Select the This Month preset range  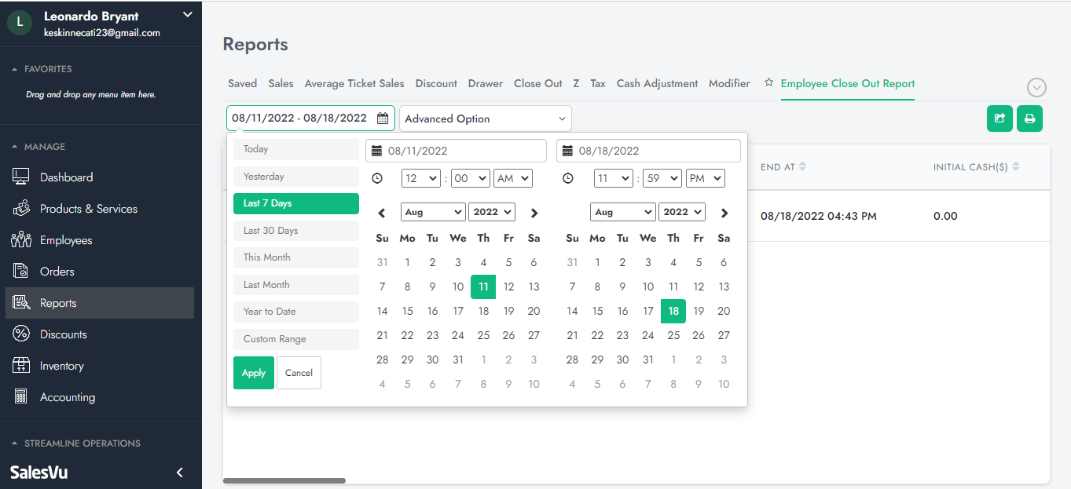click(295, 257)
